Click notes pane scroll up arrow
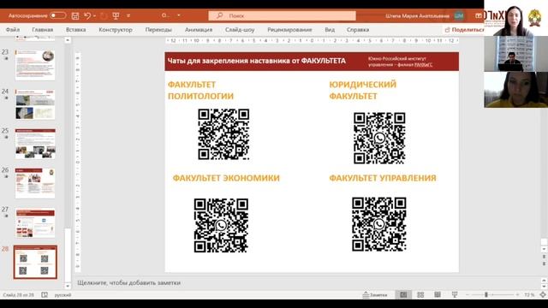This screenshot has height=308, width=548. point(545,280)
